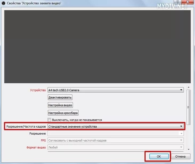The width and height of the screenshot is (195, 164).
Task: Click the Разрешение label text
Action: 38,134
